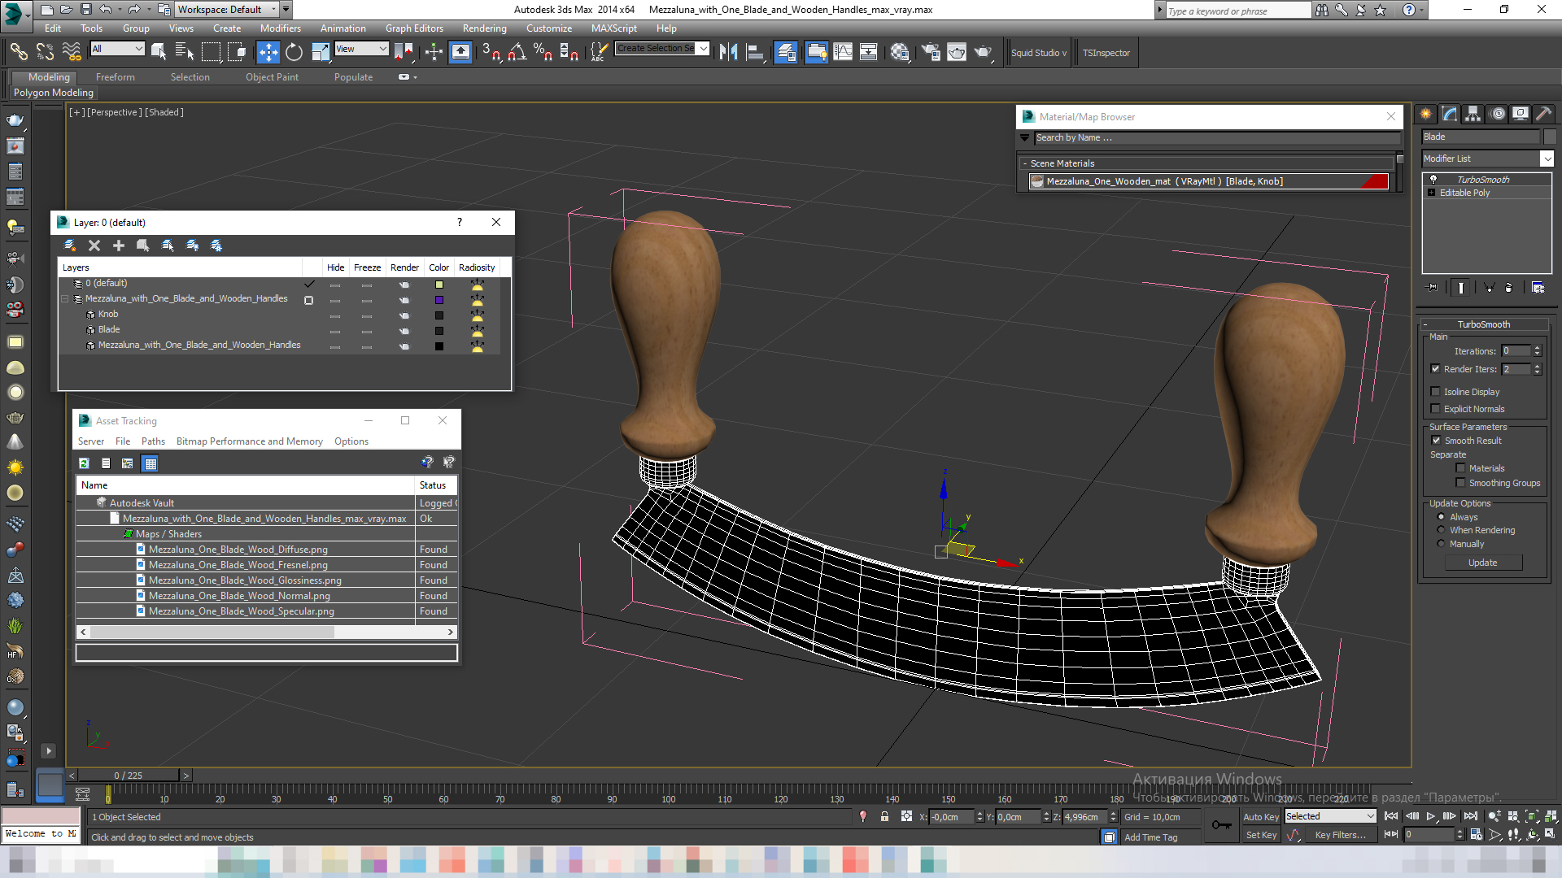Click the Mirror tool icon
Image resolution: width=1562 pixels, height=878 pixels.
point(728,52)
